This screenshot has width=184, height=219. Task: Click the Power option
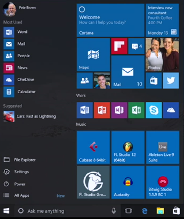point(14,184)
